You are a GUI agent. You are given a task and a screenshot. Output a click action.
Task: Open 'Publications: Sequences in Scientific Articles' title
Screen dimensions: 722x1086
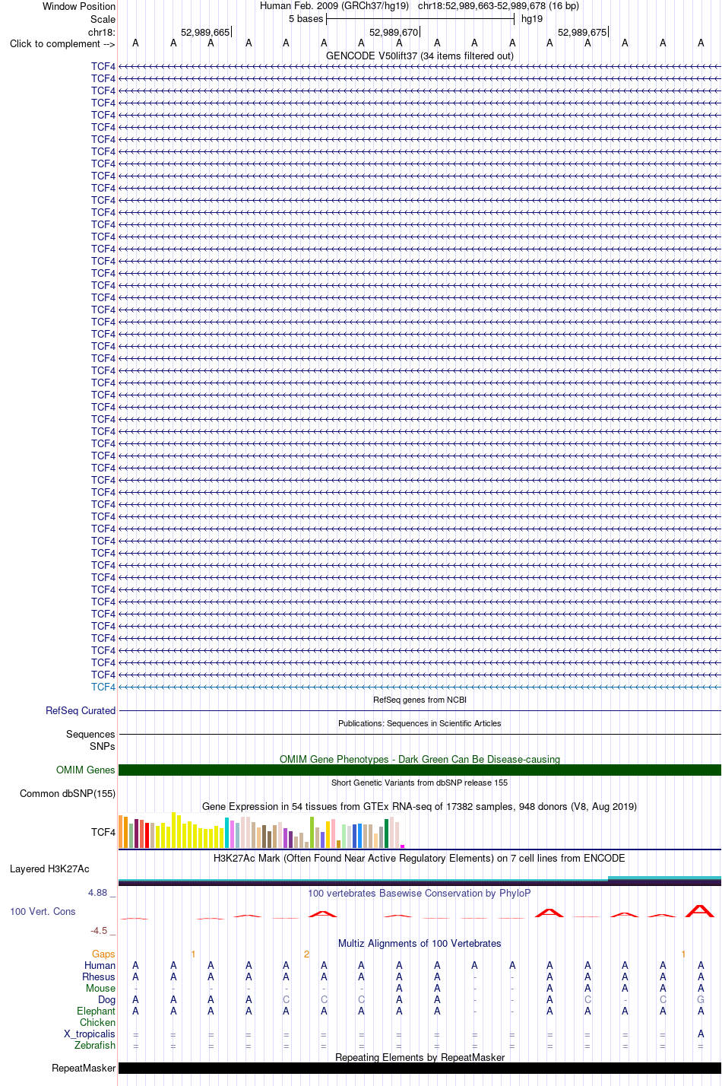(420, 723)
